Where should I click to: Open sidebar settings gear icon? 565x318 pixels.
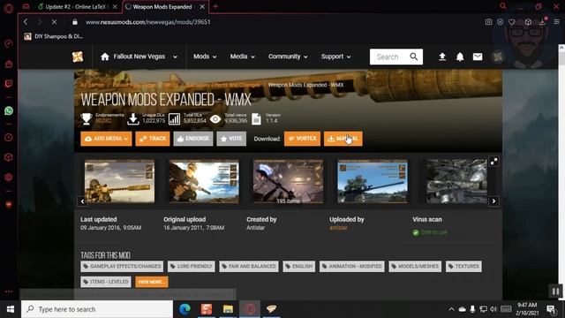point(9,177)
